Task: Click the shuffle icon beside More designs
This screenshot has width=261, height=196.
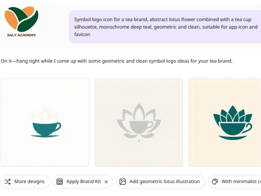Action: [x=8, y=182]
